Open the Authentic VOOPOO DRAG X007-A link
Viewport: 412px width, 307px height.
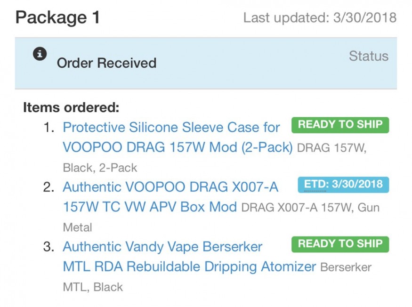click(x=170, y=187)
